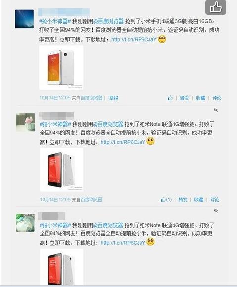Follow the t.cn/RP6CJaY link in the first post
The image size is (237, 287).
(x=134, y=39)
